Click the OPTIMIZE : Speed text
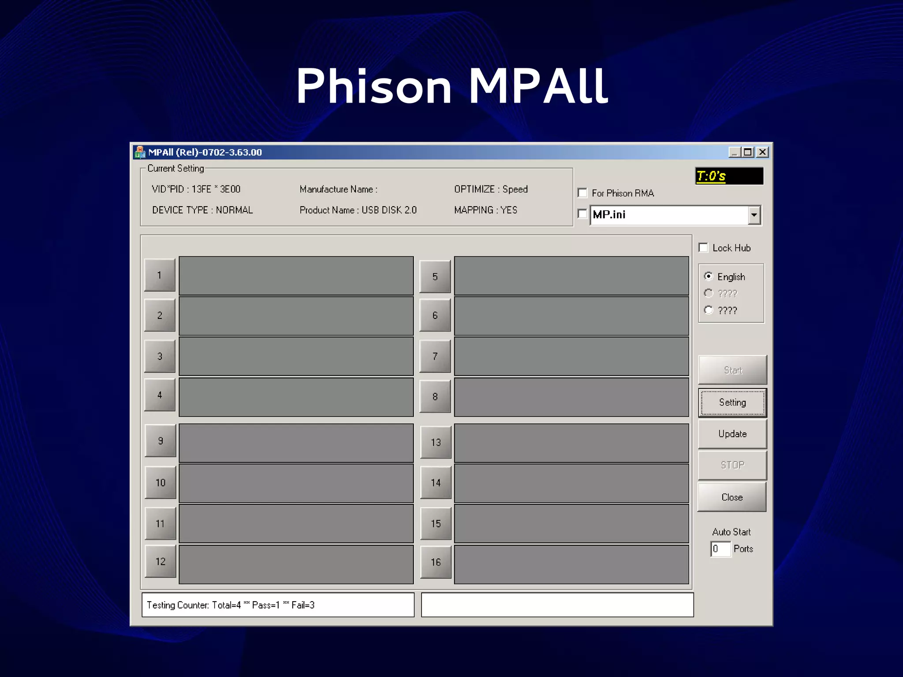This screenshot has height=677, width=903. [491, 189]
